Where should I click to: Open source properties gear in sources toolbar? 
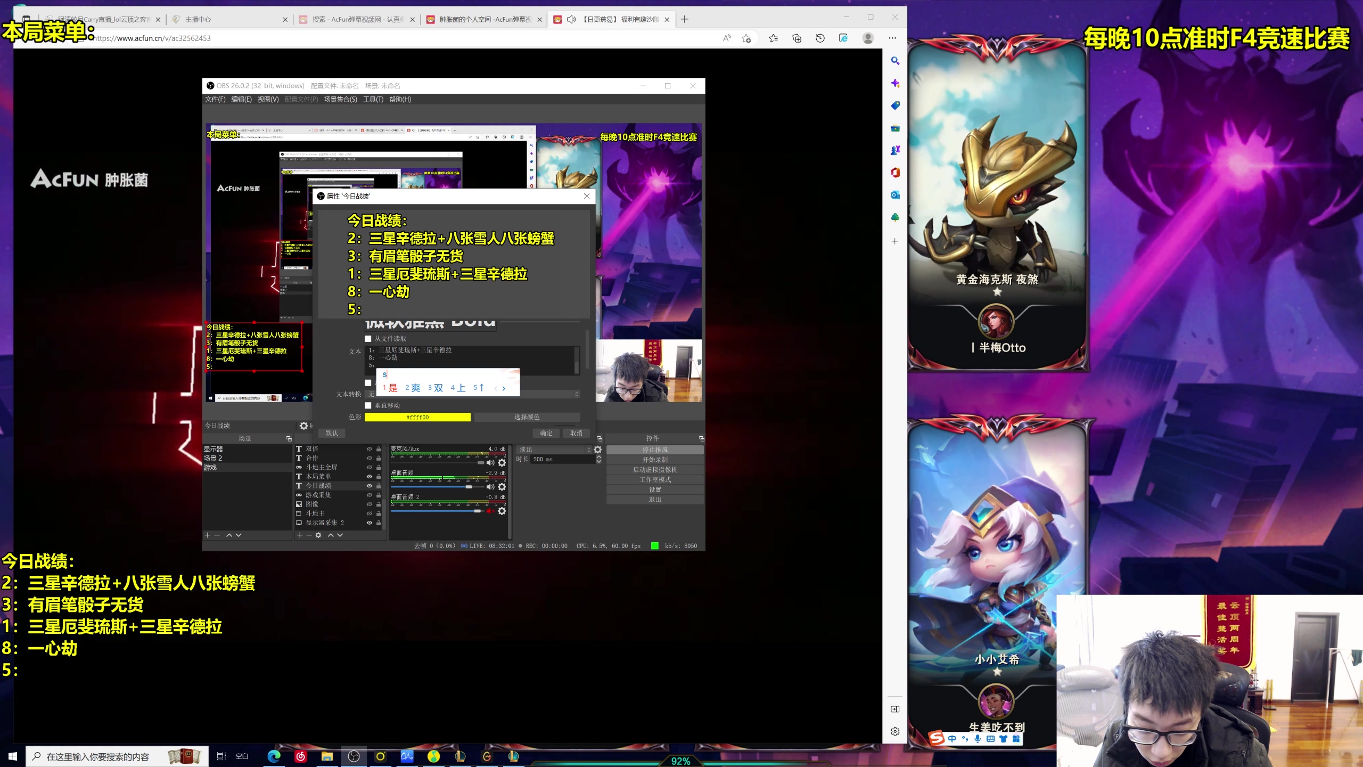(318, 535)
